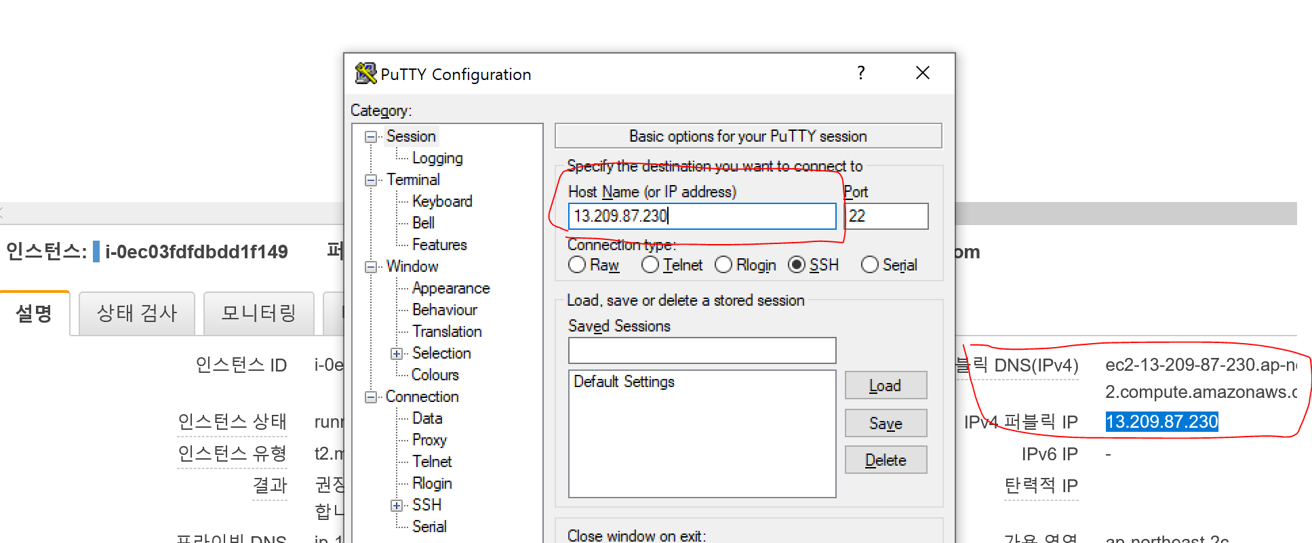The height and width of the screenshot is (543, 1312).
Task: Close the PuTTY Configuration dialog
Action: (x=922, y=73)
